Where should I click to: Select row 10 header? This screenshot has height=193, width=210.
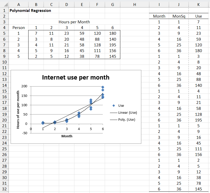tap(4, 62)
